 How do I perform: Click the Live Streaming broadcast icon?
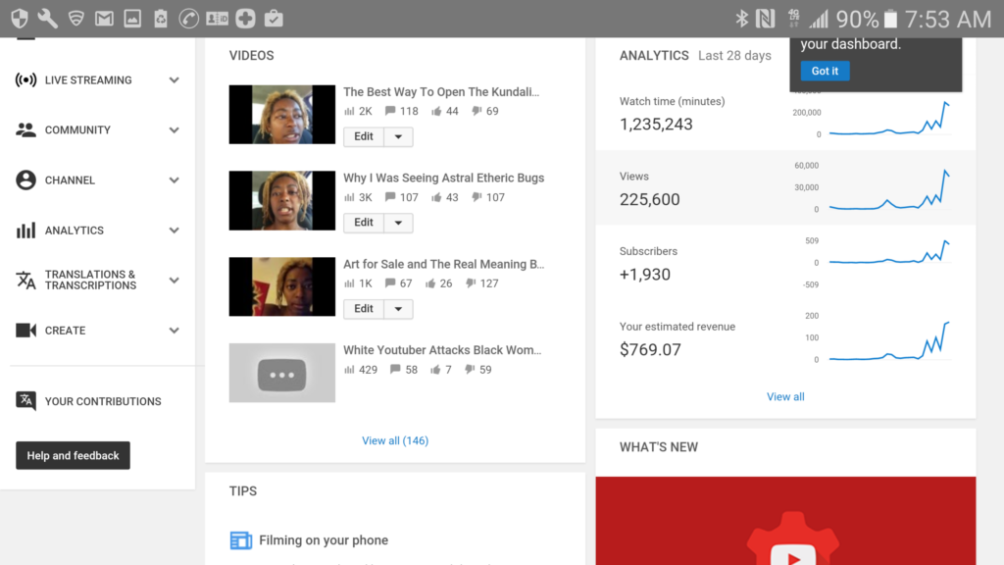(x=25, y=80)
